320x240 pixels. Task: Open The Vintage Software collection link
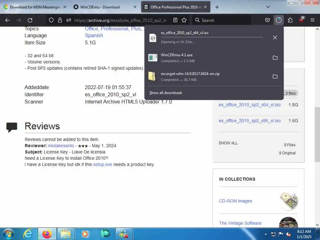tap(240, 223)
